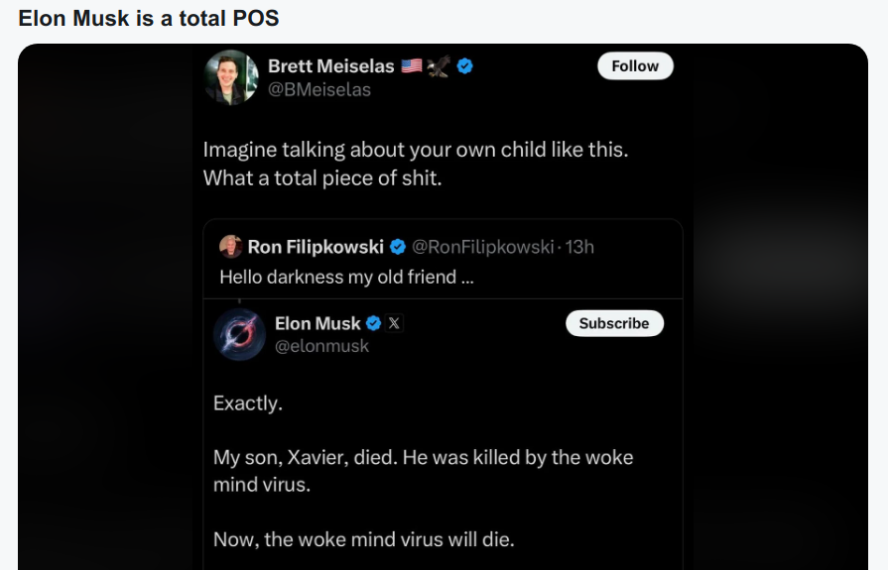Click Ron Filipkowski verified checkmark
This screenshot has height=570, width=891.
coord(398,247)
